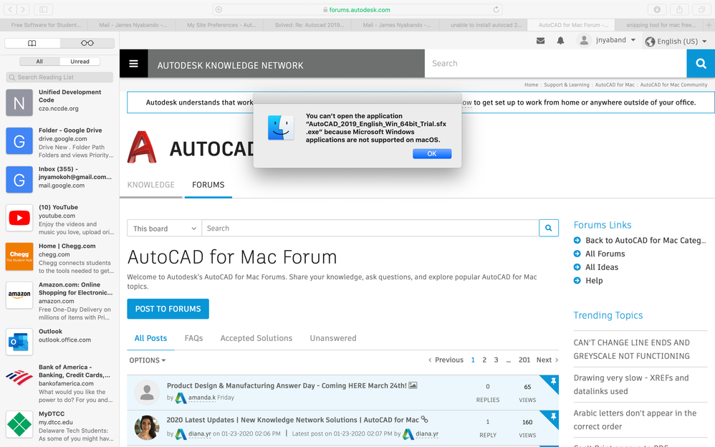The height and width of the screenshot is (447, 715).
Task: Open diana.yr author profile thumbnail
Action: click(147, 428)
